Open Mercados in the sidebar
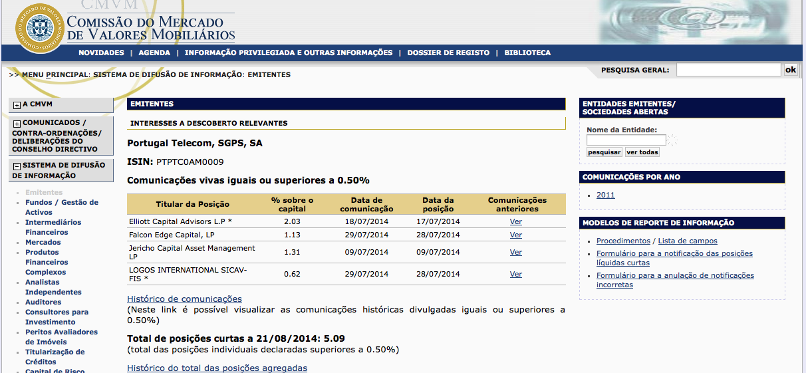 (43, 243)
